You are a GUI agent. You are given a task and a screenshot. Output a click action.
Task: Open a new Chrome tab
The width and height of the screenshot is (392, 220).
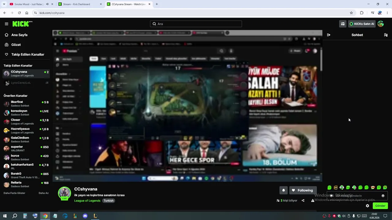157,4
